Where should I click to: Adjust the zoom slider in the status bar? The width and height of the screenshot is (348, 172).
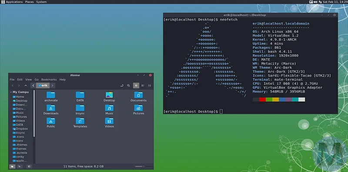[144, 166]
